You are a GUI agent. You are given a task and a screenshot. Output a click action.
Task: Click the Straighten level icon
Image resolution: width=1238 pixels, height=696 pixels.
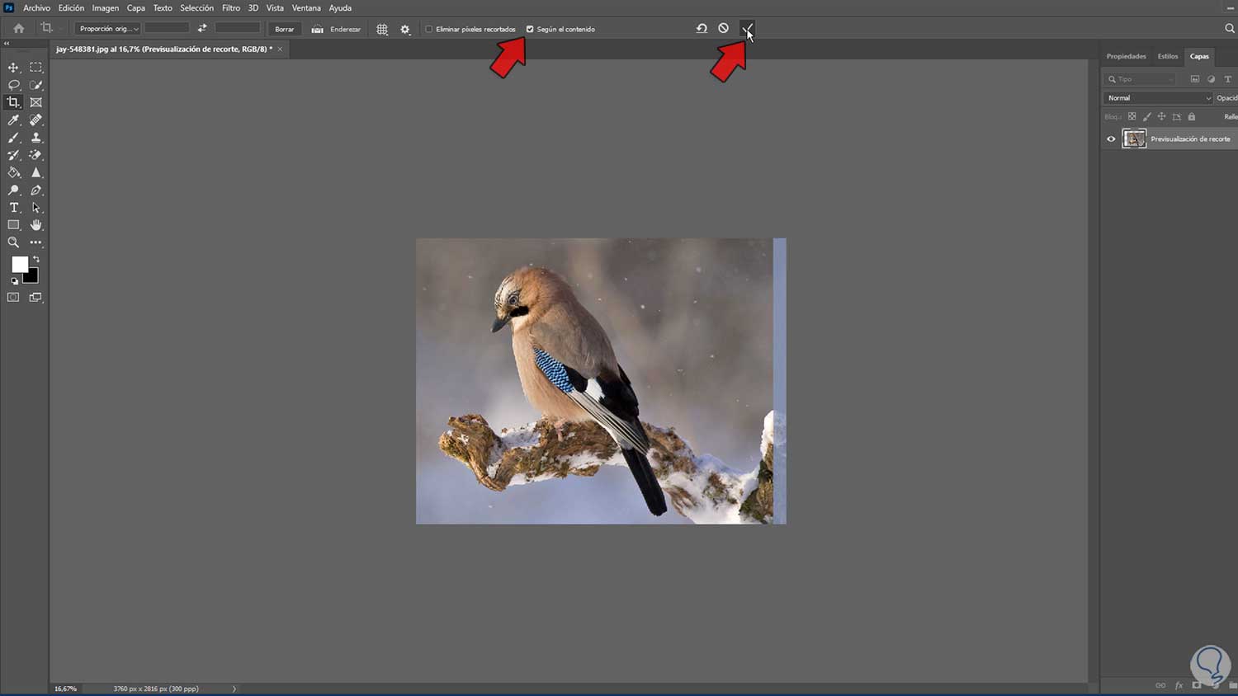click(317, 29)
